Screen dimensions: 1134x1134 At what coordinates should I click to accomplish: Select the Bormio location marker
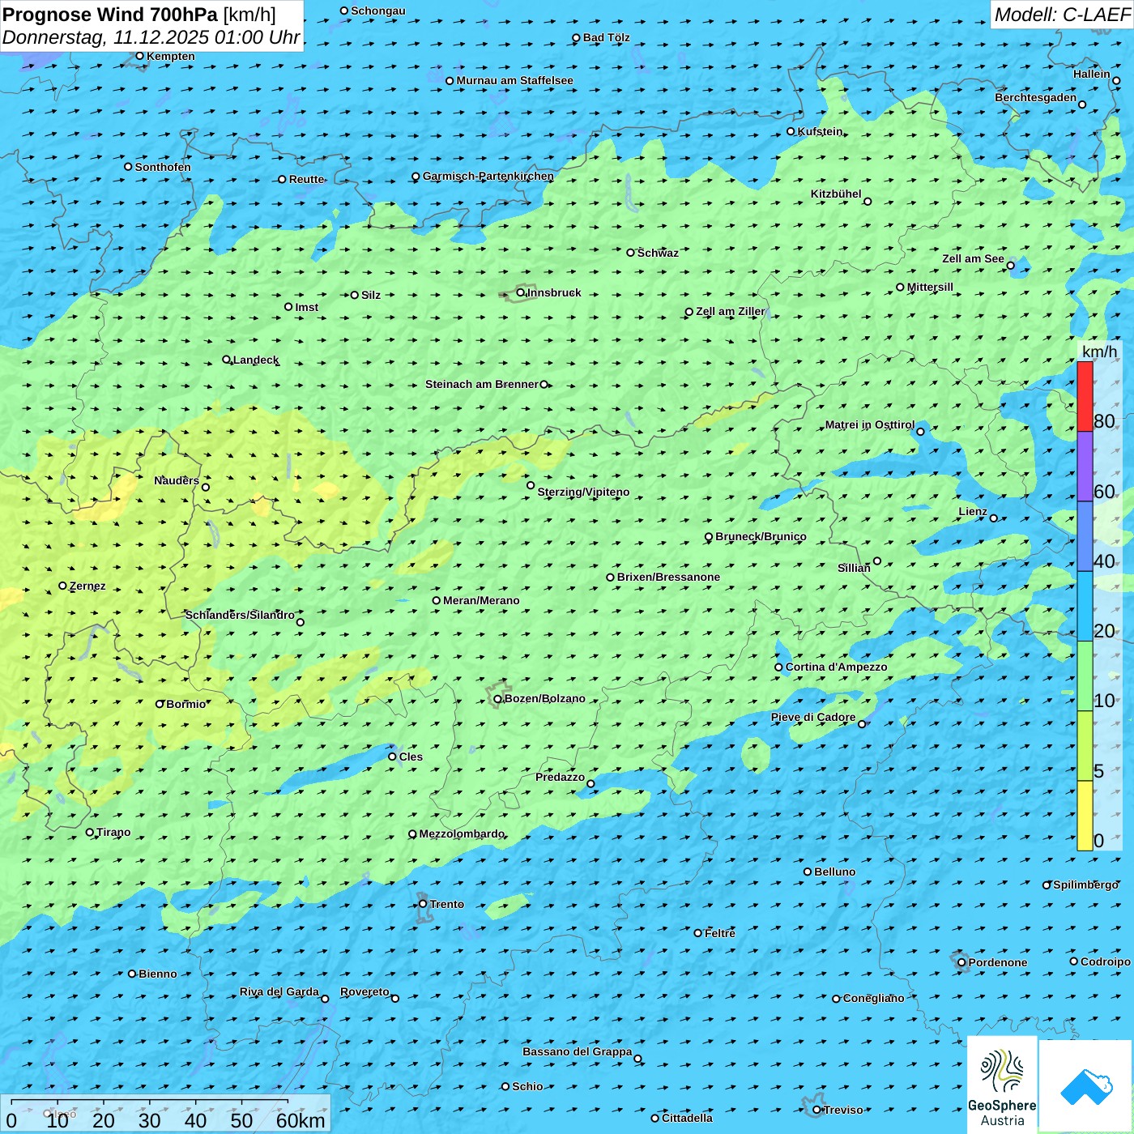click(x=160, y=704)
